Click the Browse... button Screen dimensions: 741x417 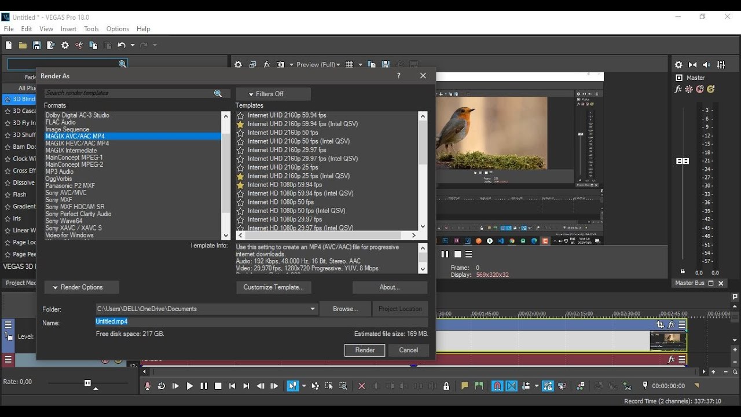345,309
